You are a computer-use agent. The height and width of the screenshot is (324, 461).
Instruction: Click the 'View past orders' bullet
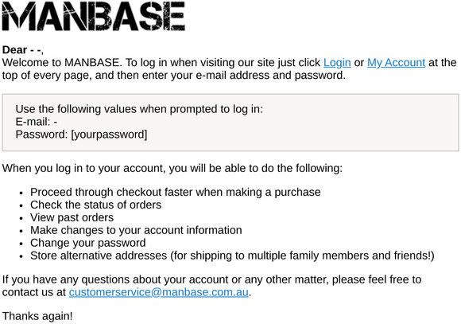[x=72, y=217]
